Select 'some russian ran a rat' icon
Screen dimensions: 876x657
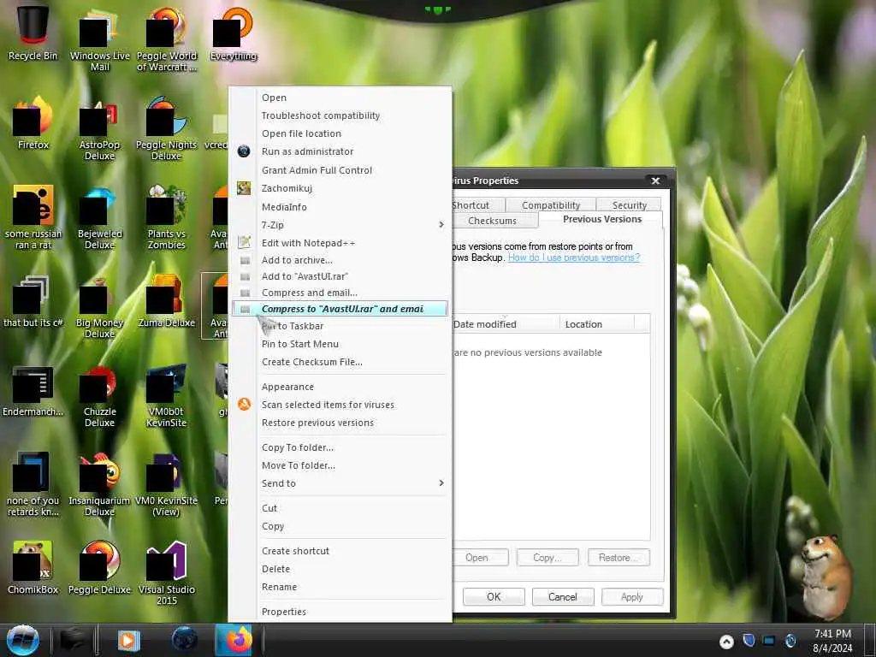click(x=33, y=216)
